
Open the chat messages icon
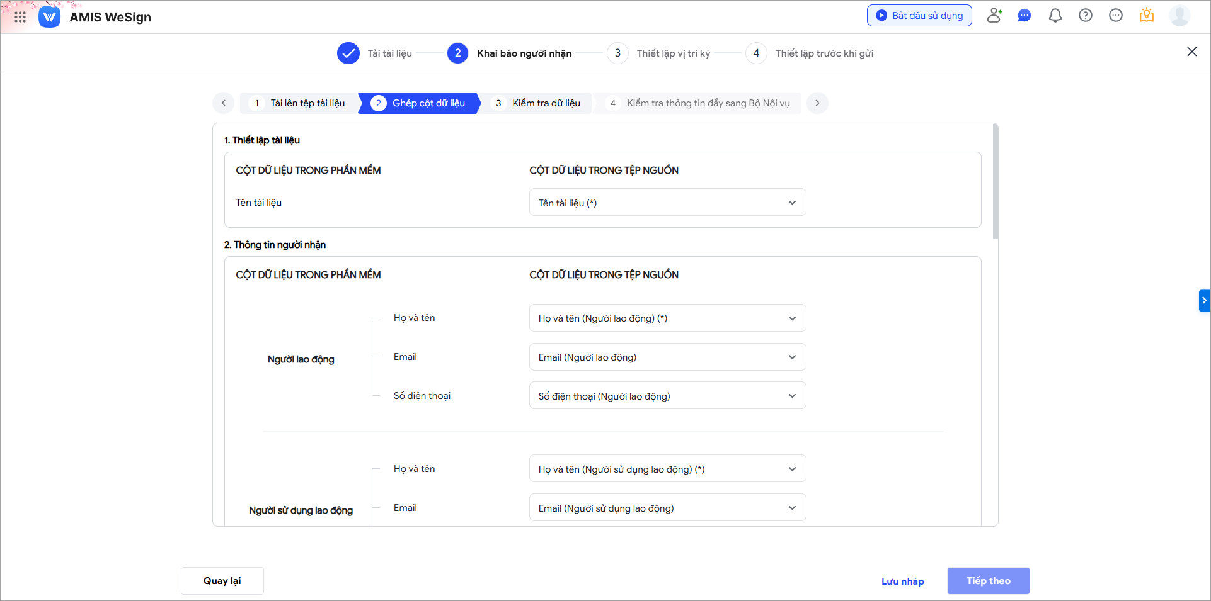pyautogui.click(x=1024, y=16)
